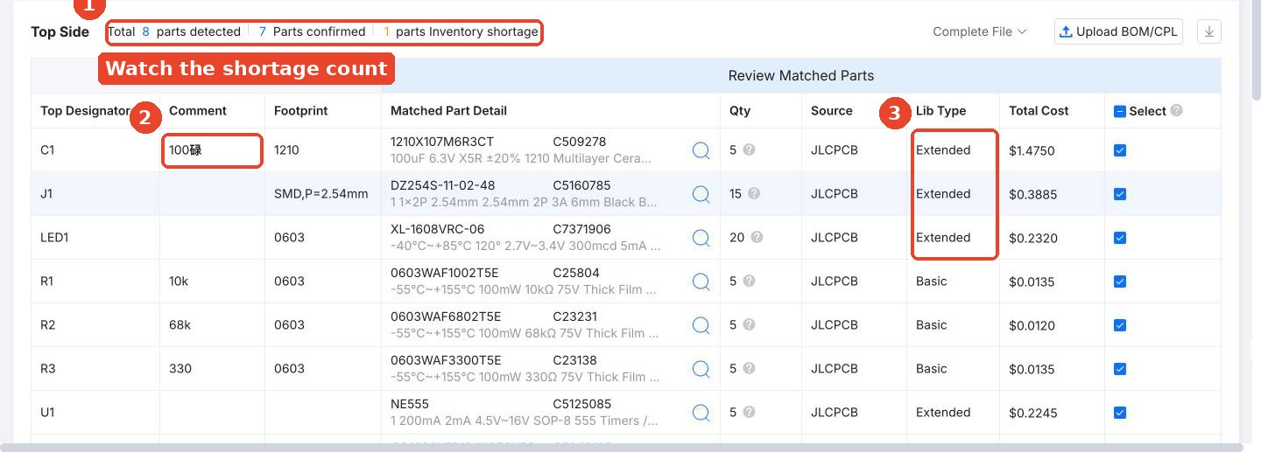
Task: Click part number C7371906
Action: (x=582, y=229)
